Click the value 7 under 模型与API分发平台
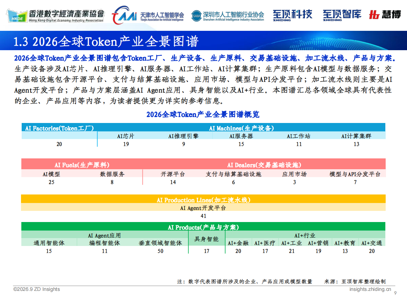The height and width of the screenshot is (305, 407). point(355,182)
